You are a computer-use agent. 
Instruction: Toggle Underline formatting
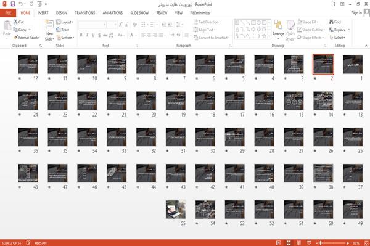(93, 35)
